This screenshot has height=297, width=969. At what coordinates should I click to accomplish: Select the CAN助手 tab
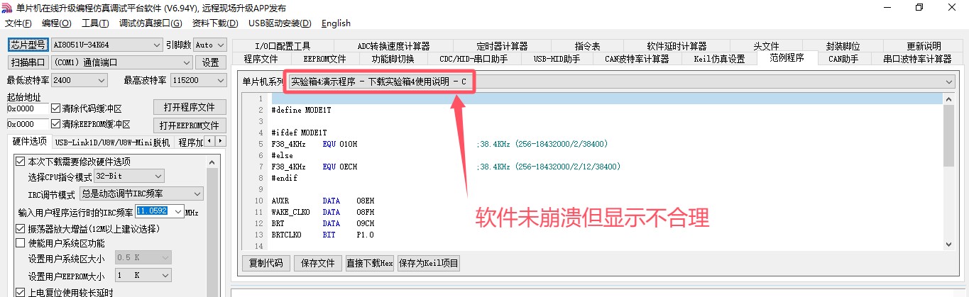click(843, 59)
